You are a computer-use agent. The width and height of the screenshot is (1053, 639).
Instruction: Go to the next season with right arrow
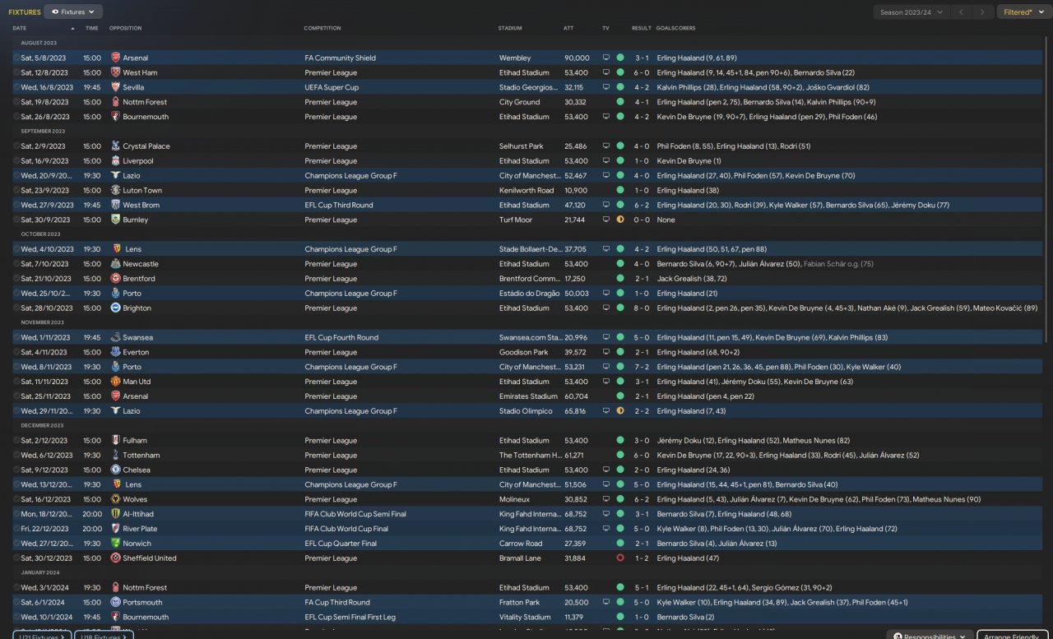982,12
